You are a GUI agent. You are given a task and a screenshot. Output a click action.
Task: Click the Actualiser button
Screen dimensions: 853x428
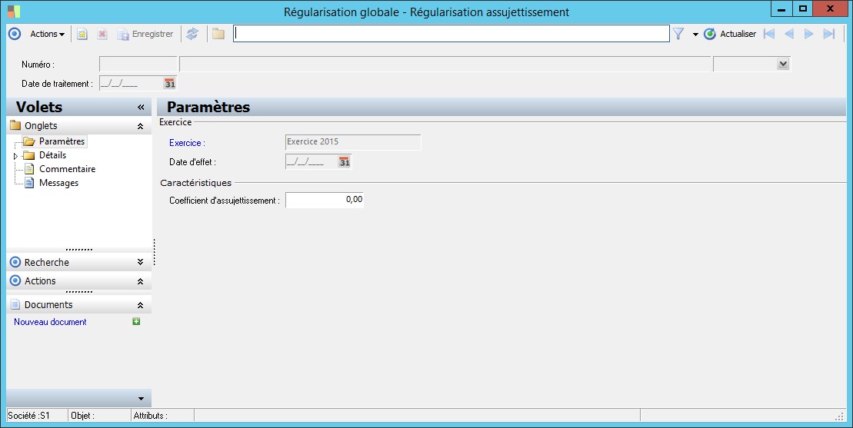(729, 34)
